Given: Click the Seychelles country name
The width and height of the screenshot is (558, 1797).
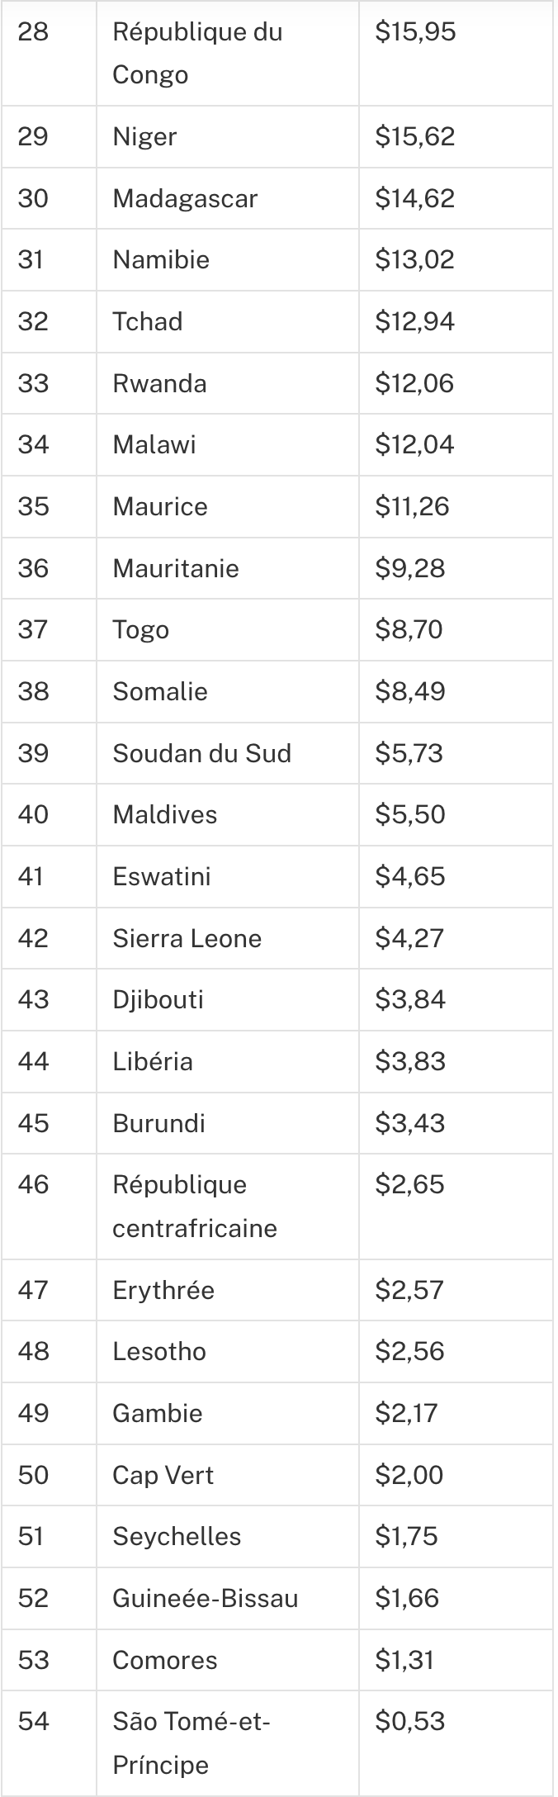Looking at the screenshot, I should tap(177, 1536).
